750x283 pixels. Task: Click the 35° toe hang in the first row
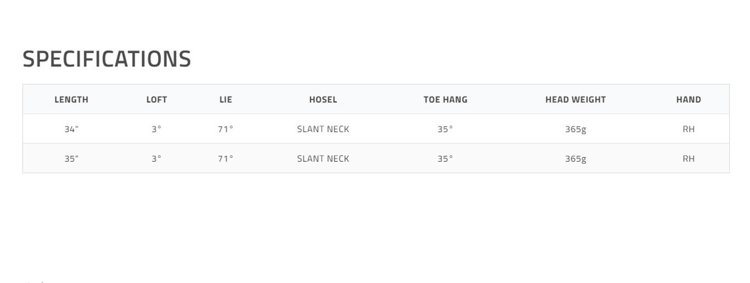(445, 129)
